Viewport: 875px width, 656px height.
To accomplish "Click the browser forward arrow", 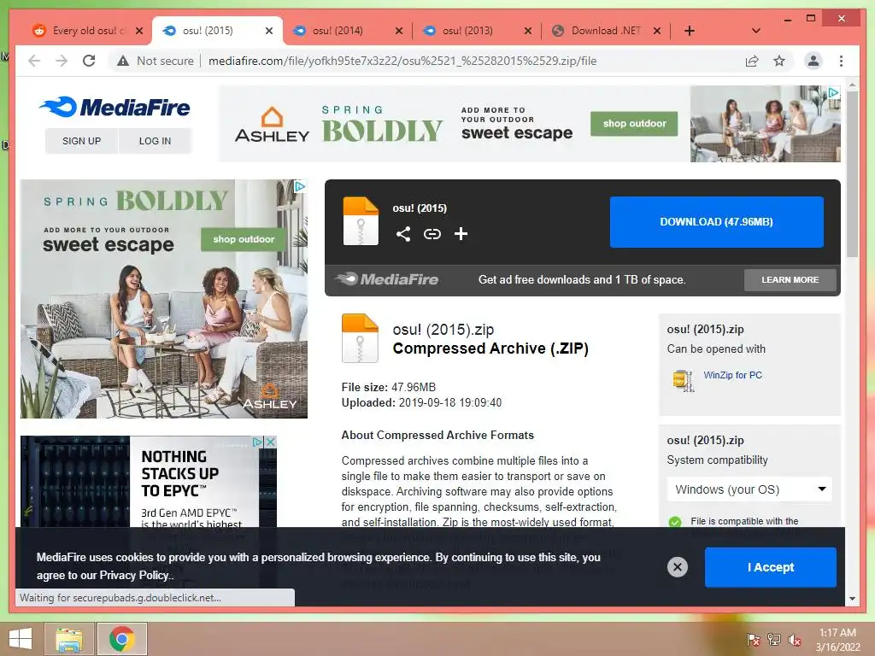I will [62, 61].
